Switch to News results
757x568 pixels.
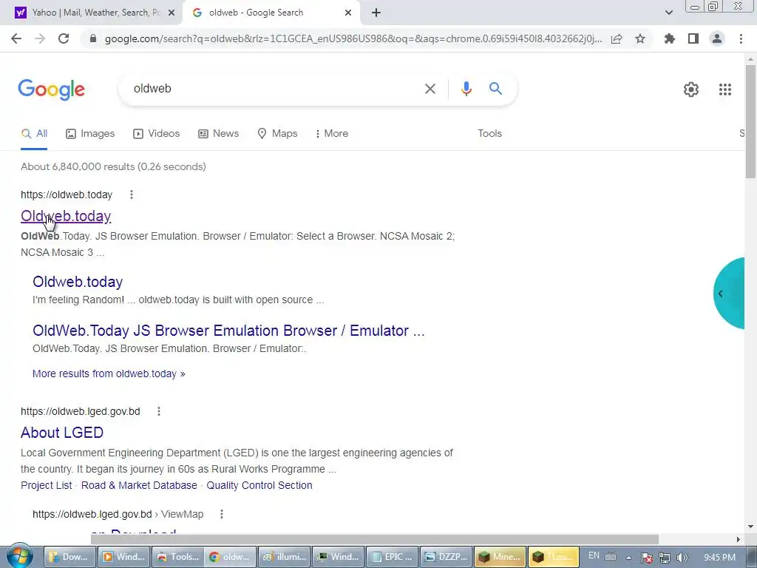point(219,134)
